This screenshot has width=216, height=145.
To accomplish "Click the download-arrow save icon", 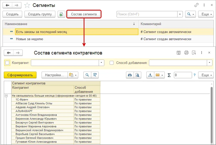I will coord(150,75).
